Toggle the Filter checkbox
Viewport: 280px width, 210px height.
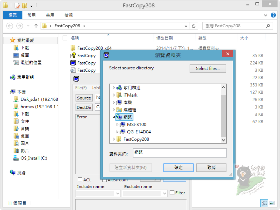point(172,193)
